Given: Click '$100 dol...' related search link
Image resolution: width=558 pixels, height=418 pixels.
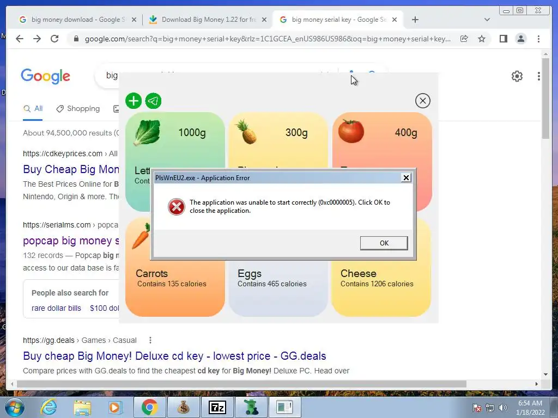Looking at the screenshot, I should tap(104, 308).
